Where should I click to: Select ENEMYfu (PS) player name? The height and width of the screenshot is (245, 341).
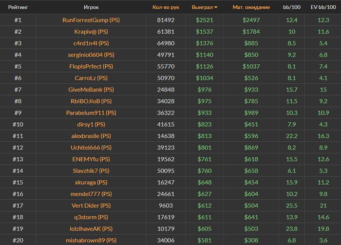click(x=91, y=159)
